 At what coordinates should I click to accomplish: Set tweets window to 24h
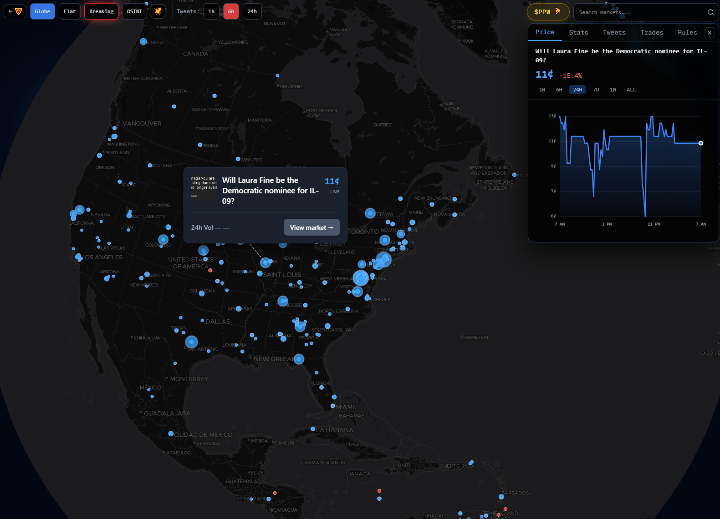tap(252, 11)
